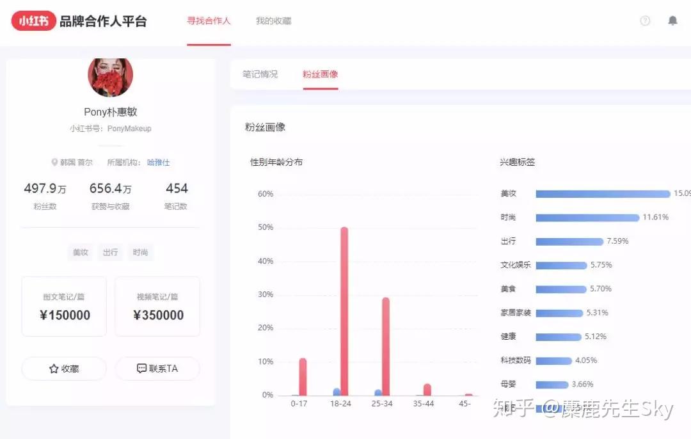
Task: Click the 科技数码 4.05% interest bar
Action: pos(553,360)
